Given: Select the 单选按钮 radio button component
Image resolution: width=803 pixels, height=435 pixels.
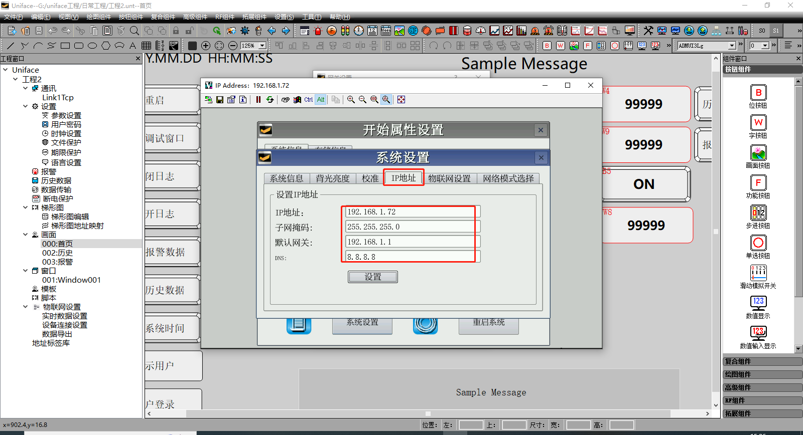Looking at the screenshot, I should click(x=758, y=247).
